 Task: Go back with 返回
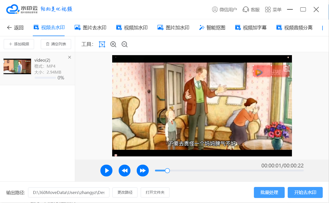15,28
